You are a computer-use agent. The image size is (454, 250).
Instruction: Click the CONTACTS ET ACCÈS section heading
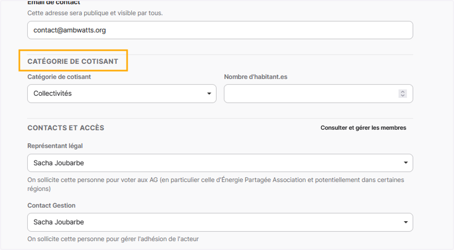pos(66,128)
